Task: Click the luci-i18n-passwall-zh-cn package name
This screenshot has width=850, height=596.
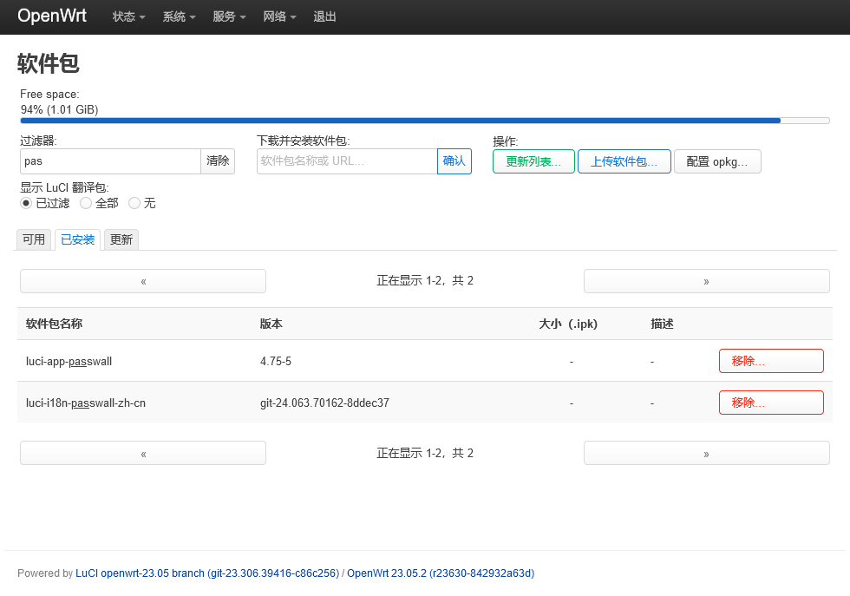Action: click(86, 403)
